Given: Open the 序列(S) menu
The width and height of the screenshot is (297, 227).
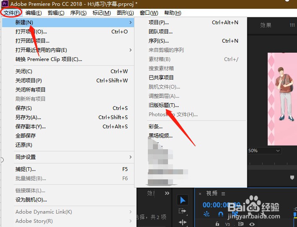Looking at the screenshot, I should [78, 13].
